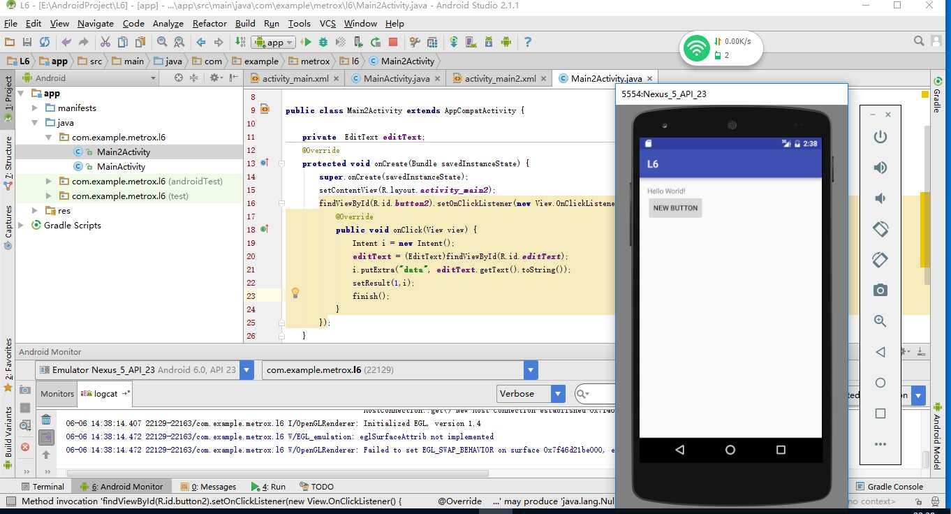Open the Build menu

pyautogui.click(x=245, y=23)
